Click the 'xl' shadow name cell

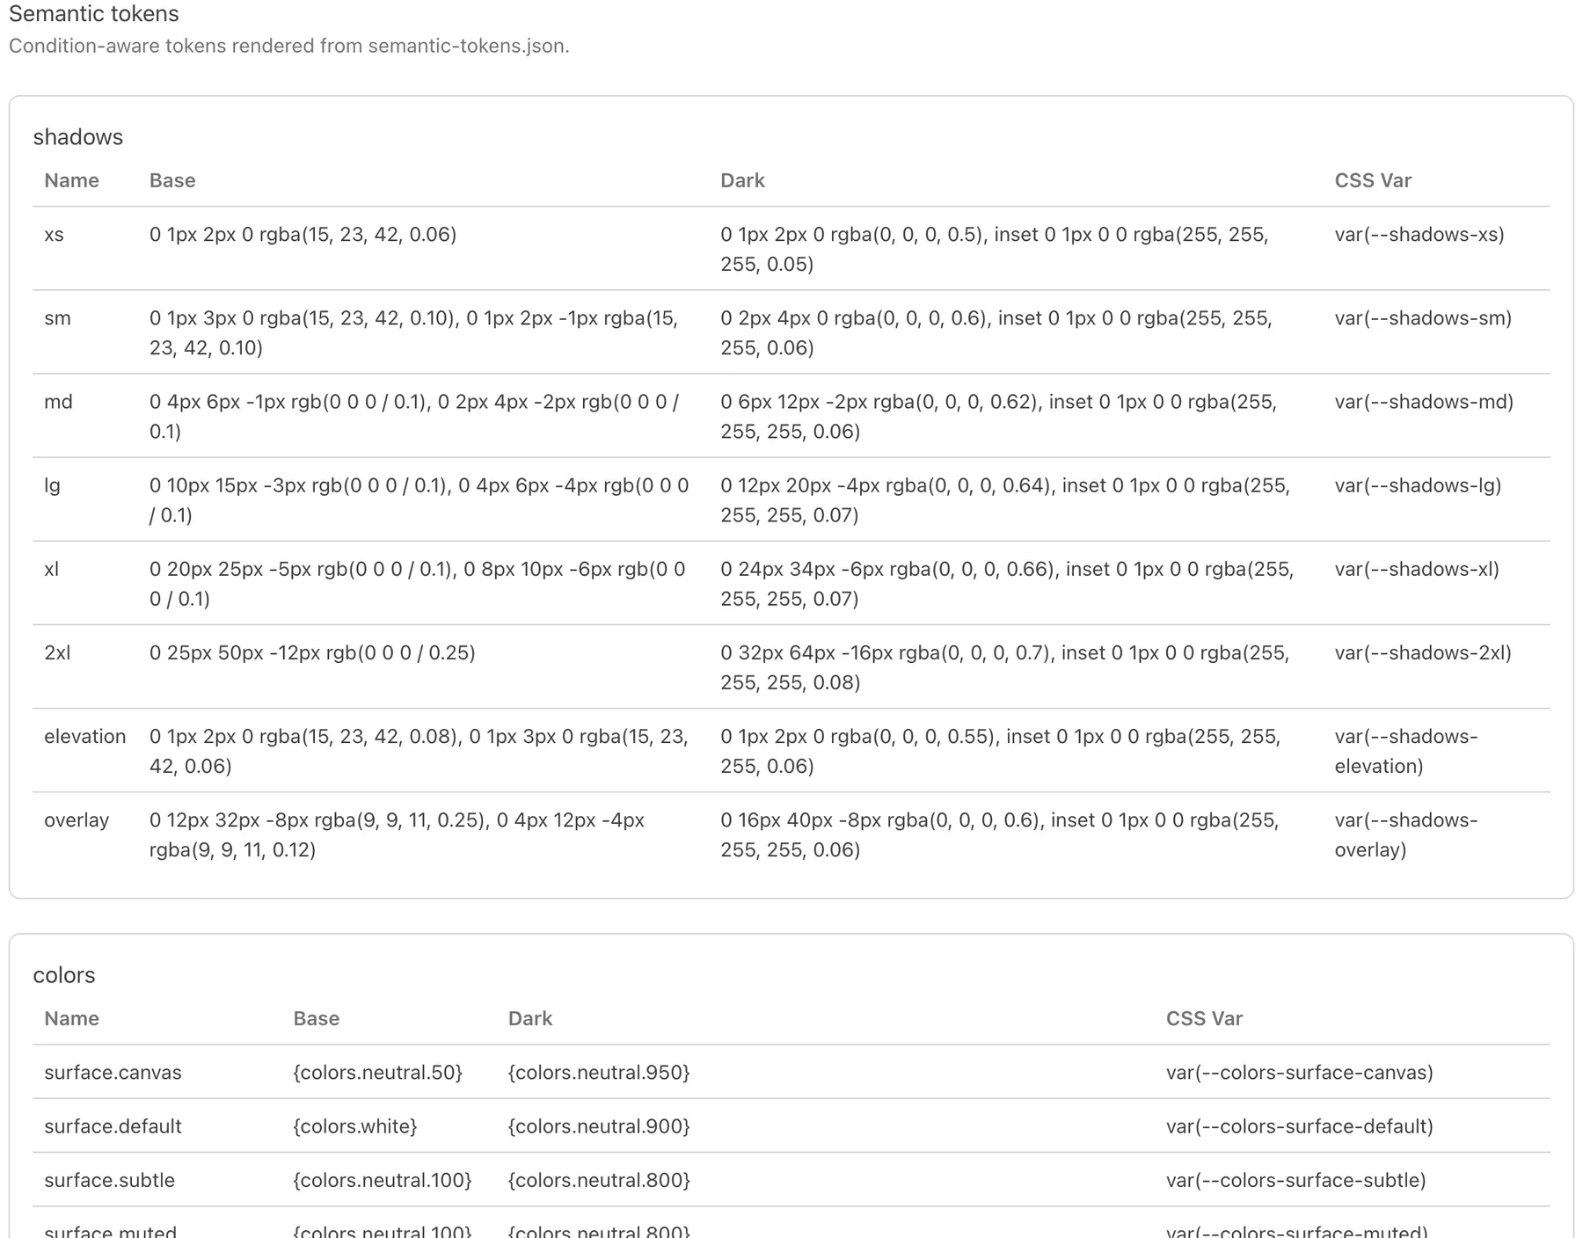click(51, 569)
